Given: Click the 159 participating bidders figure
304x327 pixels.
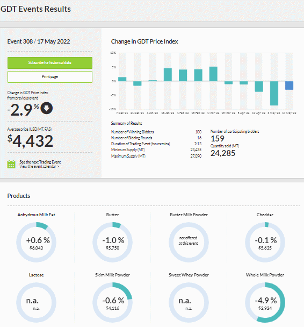Looking at the screenshot, I should click(x=218, y=139).
